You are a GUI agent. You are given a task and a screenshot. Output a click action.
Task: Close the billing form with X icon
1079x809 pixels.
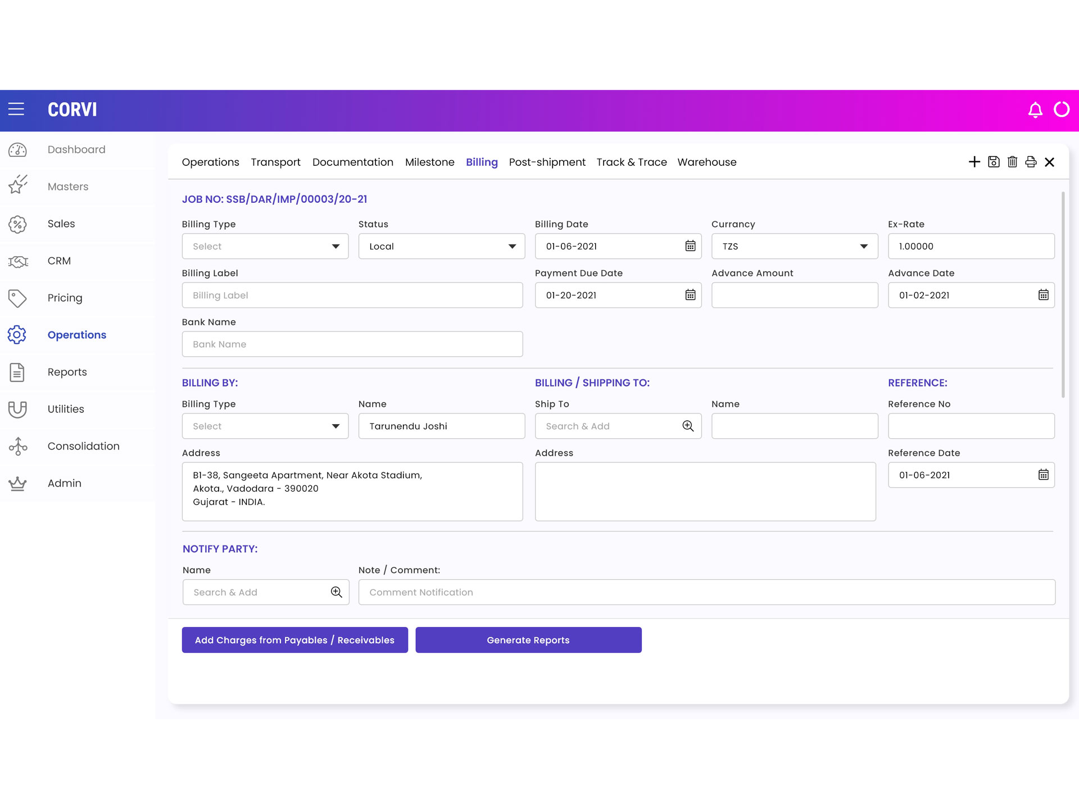coord(1049,162)
